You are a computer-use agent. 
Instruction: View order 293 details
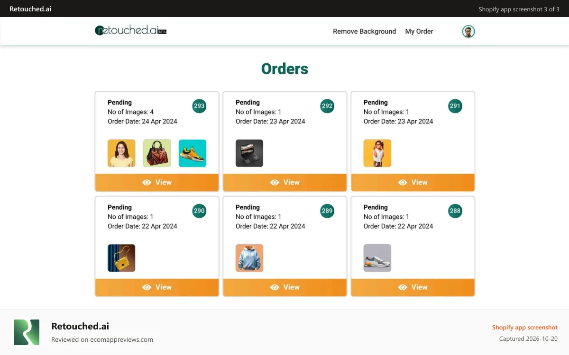coord(157,182)
